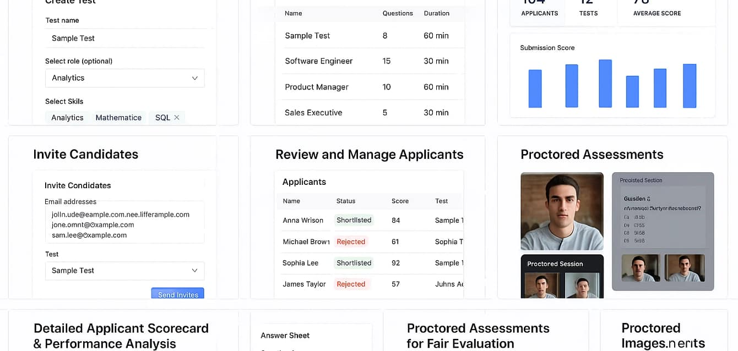Open the Product Manager test row
This screenshot has width=738, height=351.
click(x=317, y=87)
